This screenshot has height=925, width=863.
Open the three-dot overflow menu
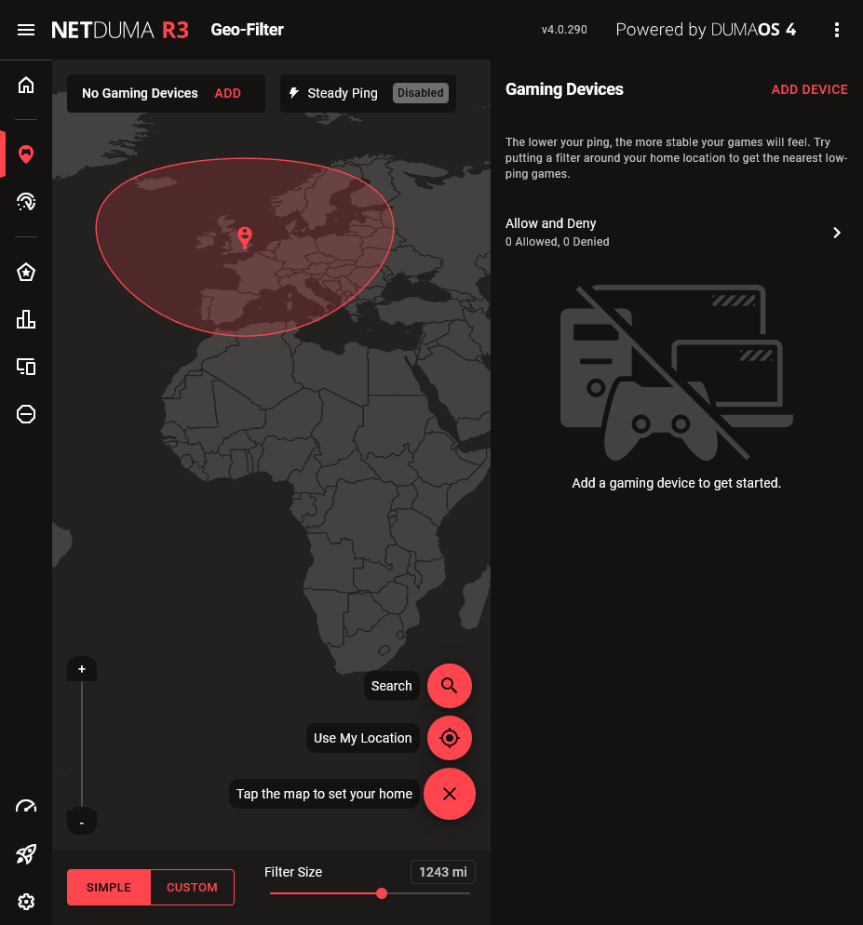click(836, 30)
